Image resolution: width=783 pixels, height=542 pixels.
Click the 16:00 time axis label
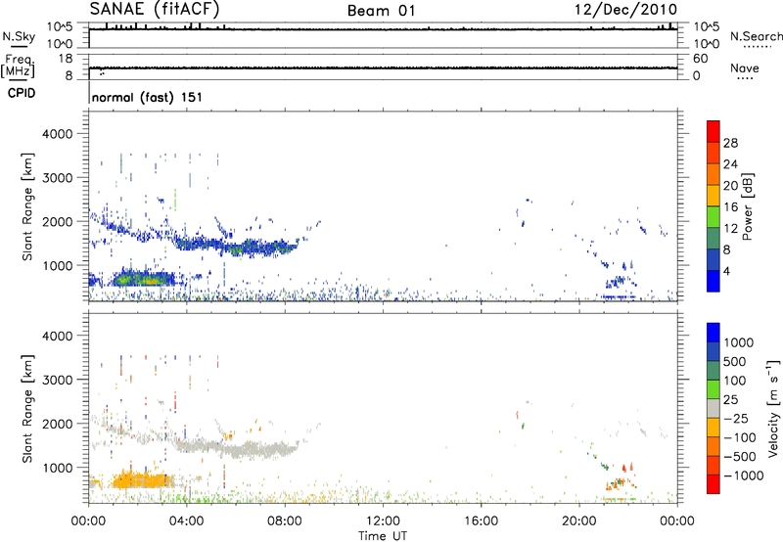click(481, 521)
